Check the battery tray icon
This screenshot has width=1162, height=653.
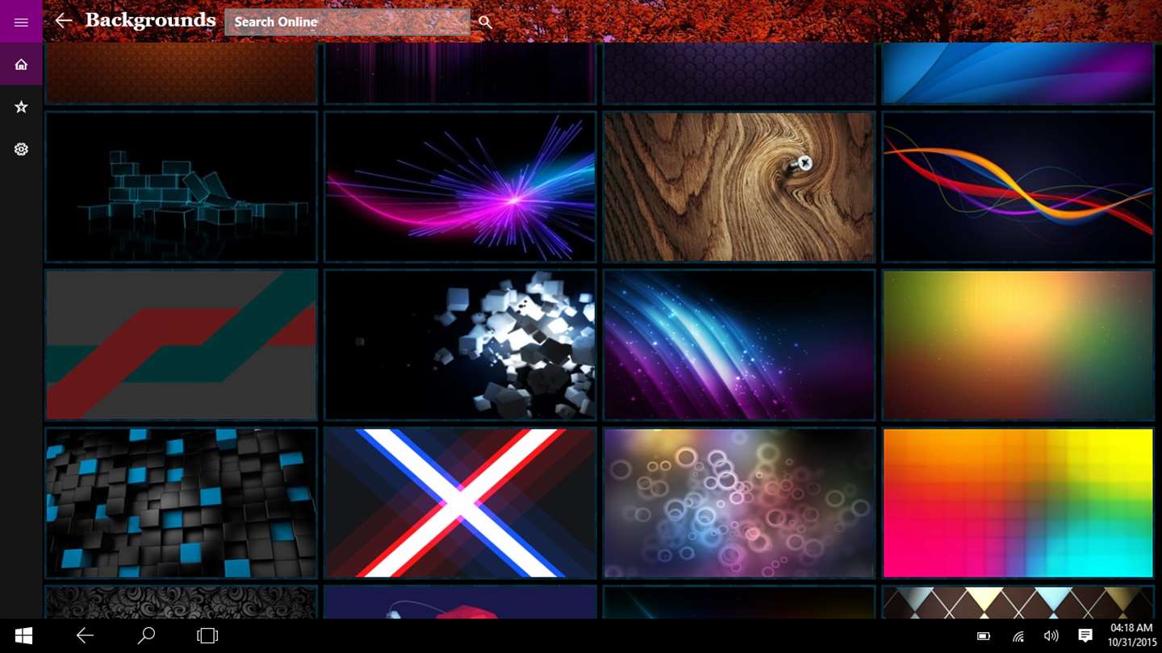point(984,636)
